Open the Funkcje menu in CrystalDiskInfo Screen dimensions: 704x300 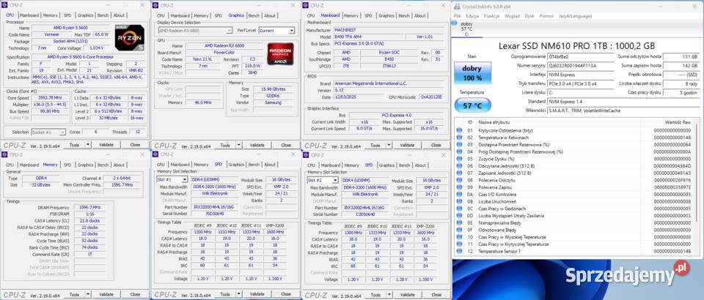point(491,15)
